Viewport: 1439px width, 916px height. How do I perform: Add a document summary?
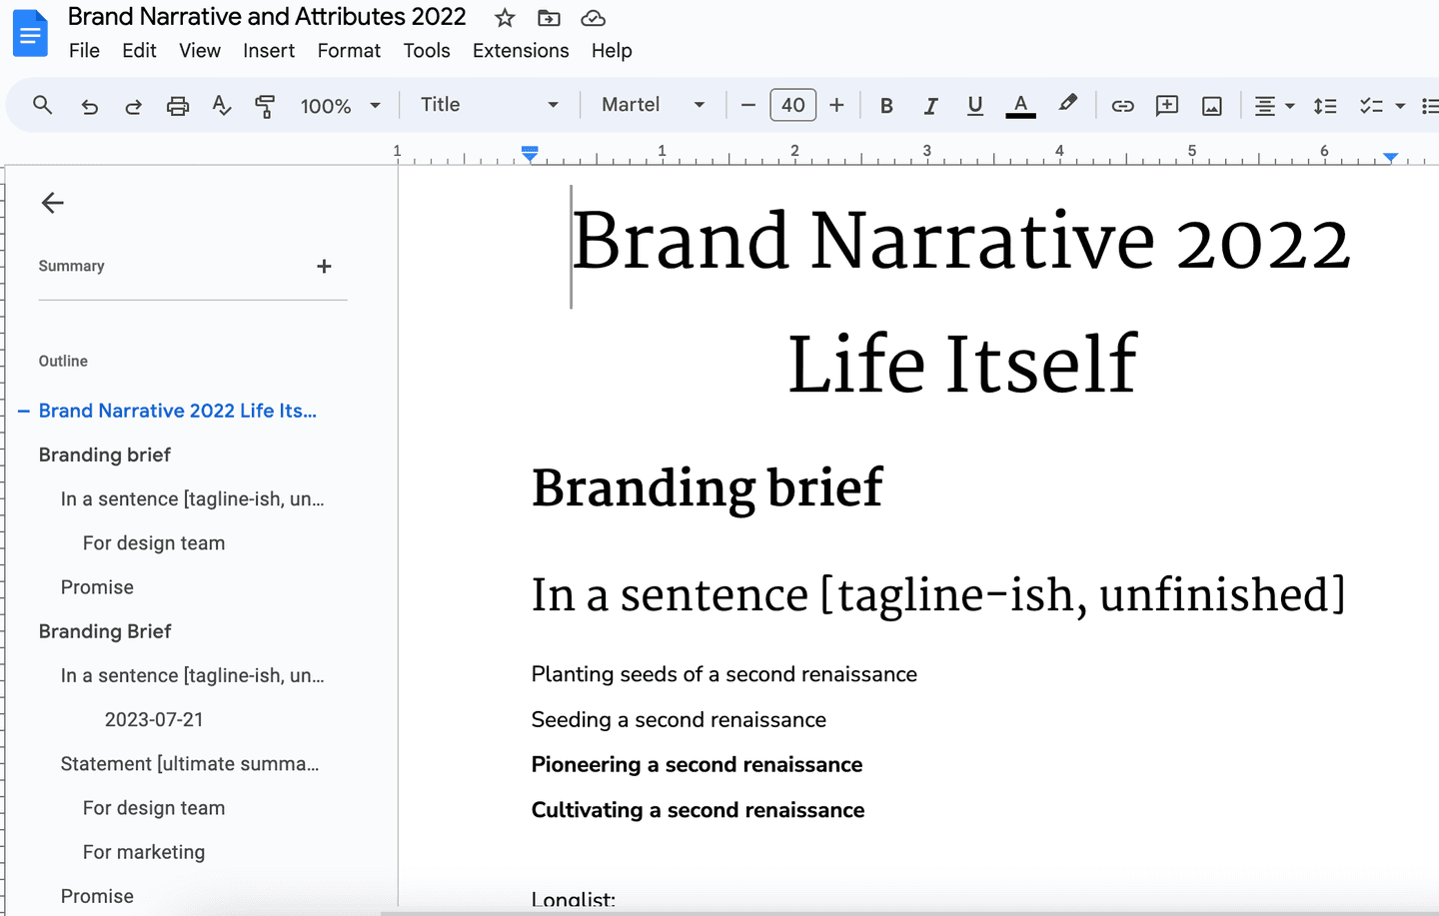(324, 266)
